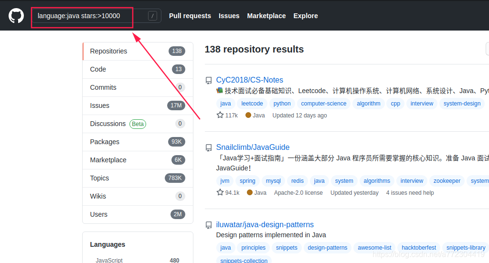Image resolution: width=489 pixels, height=263 pixels.
Task: Click the slash shortcut icon in search
Action: tap(152, 16)
